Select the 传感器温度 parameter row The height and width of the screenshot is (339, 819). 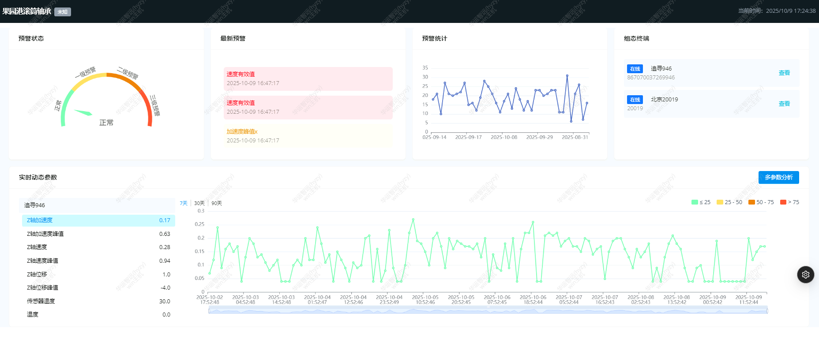pos(98,302)
